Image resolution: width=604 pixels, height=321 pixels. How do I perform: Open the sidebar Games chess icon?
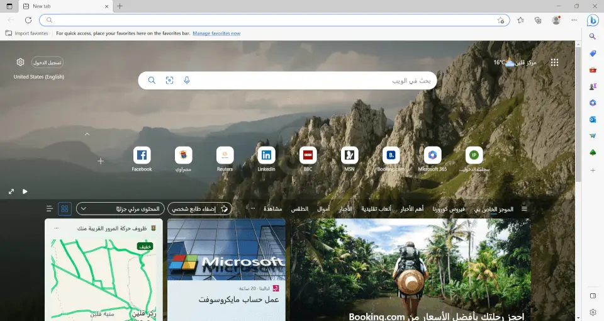coord(593,87)
